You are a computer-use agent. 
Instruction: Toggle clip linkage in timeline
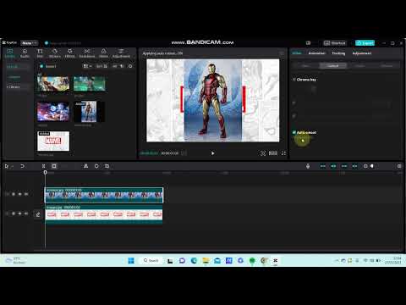pyautogui.click(x=344, y=166)
